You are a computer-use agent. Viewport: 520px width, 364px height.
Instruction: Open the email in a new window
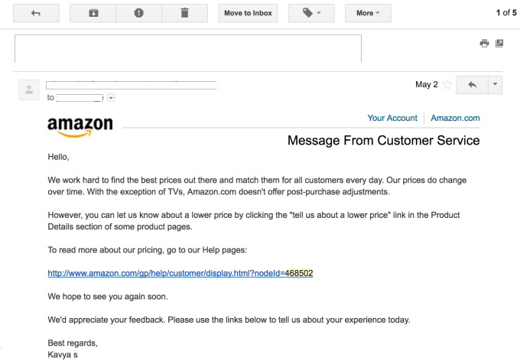(x=499, y=44)
